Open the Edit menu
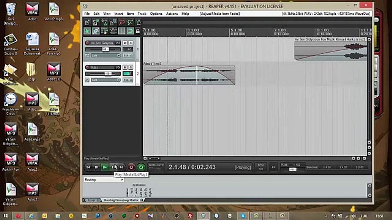Image resolution: width=392 pixels, height=220 pixels. point(96,13)
